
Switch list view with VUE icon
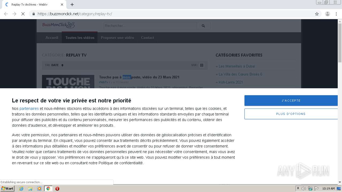(202, 65)
